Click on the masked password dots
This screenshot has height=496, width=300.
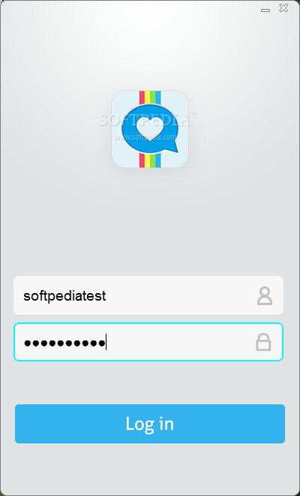click(x=64, y=343)
